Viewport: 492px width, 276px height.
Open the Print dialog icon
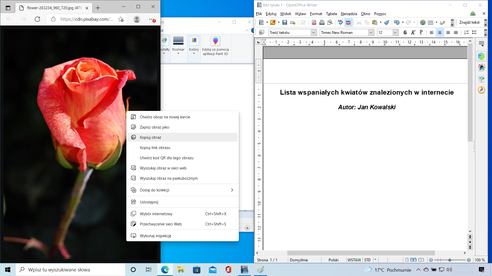coord(322,22)
